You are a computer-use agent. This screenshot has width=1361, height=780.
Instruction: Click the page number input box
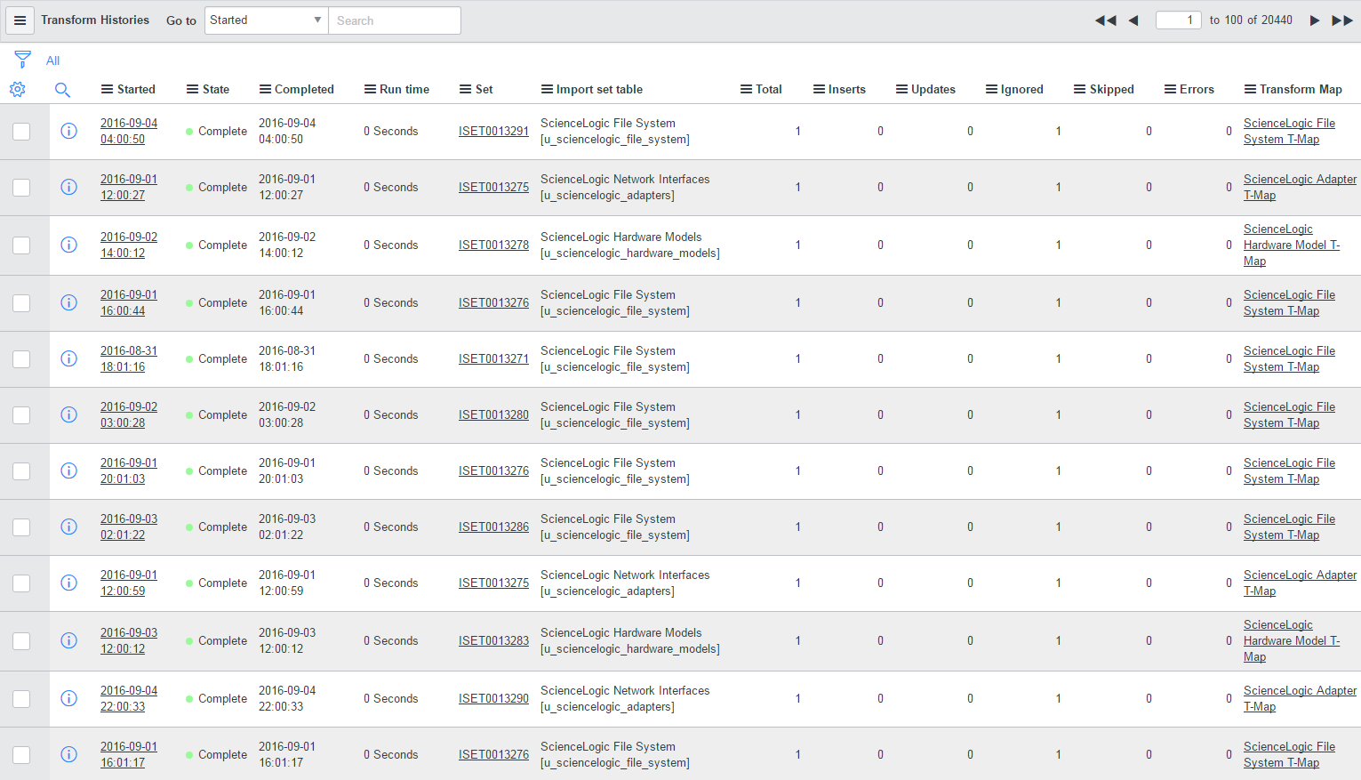tap(1178, 20)
